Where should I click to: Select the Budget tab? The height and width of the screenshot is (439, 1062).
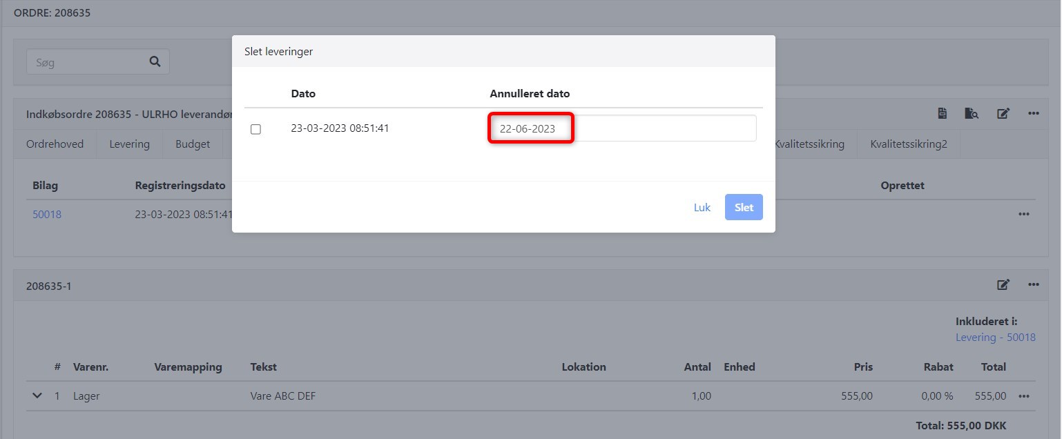(193, 144)
